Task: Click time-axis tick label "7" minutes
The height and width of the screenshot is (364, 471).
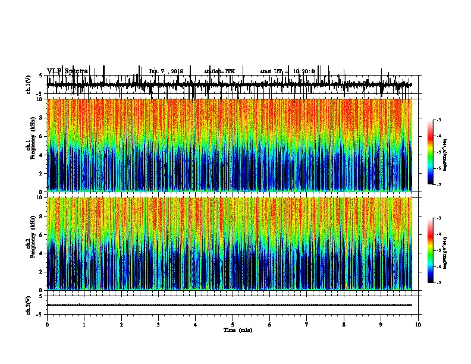Action: pyautogui.click(x=307, y=325)
